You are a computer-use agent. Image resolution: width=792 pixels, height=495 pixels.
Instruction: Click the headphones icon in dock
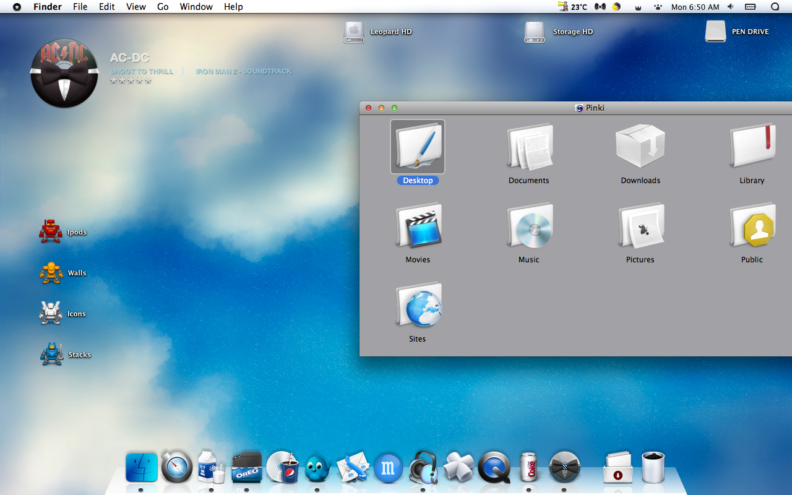click(x=423, y=467)
